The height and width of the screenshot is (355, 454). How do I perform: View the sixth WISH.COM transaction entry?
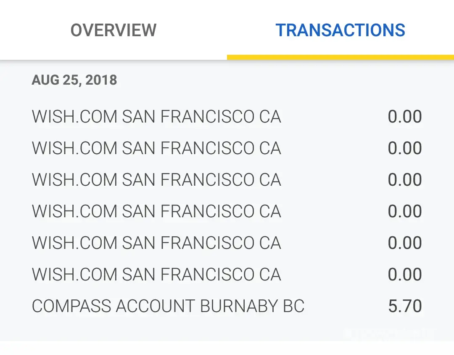click(156, 275)
